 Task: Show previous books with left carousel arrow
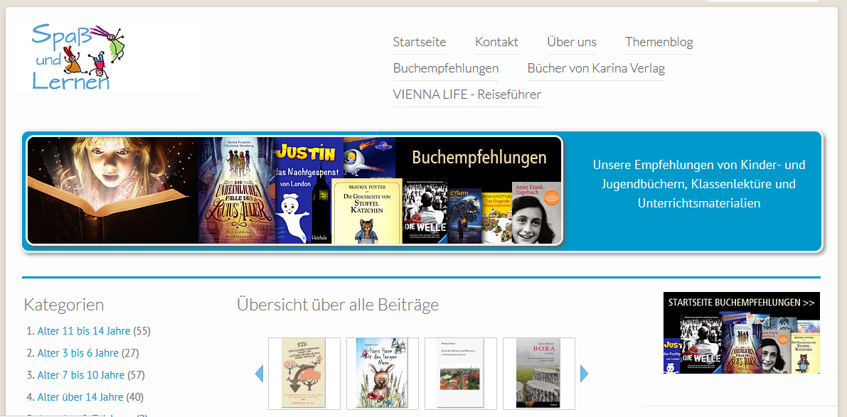tap(260, 374)
